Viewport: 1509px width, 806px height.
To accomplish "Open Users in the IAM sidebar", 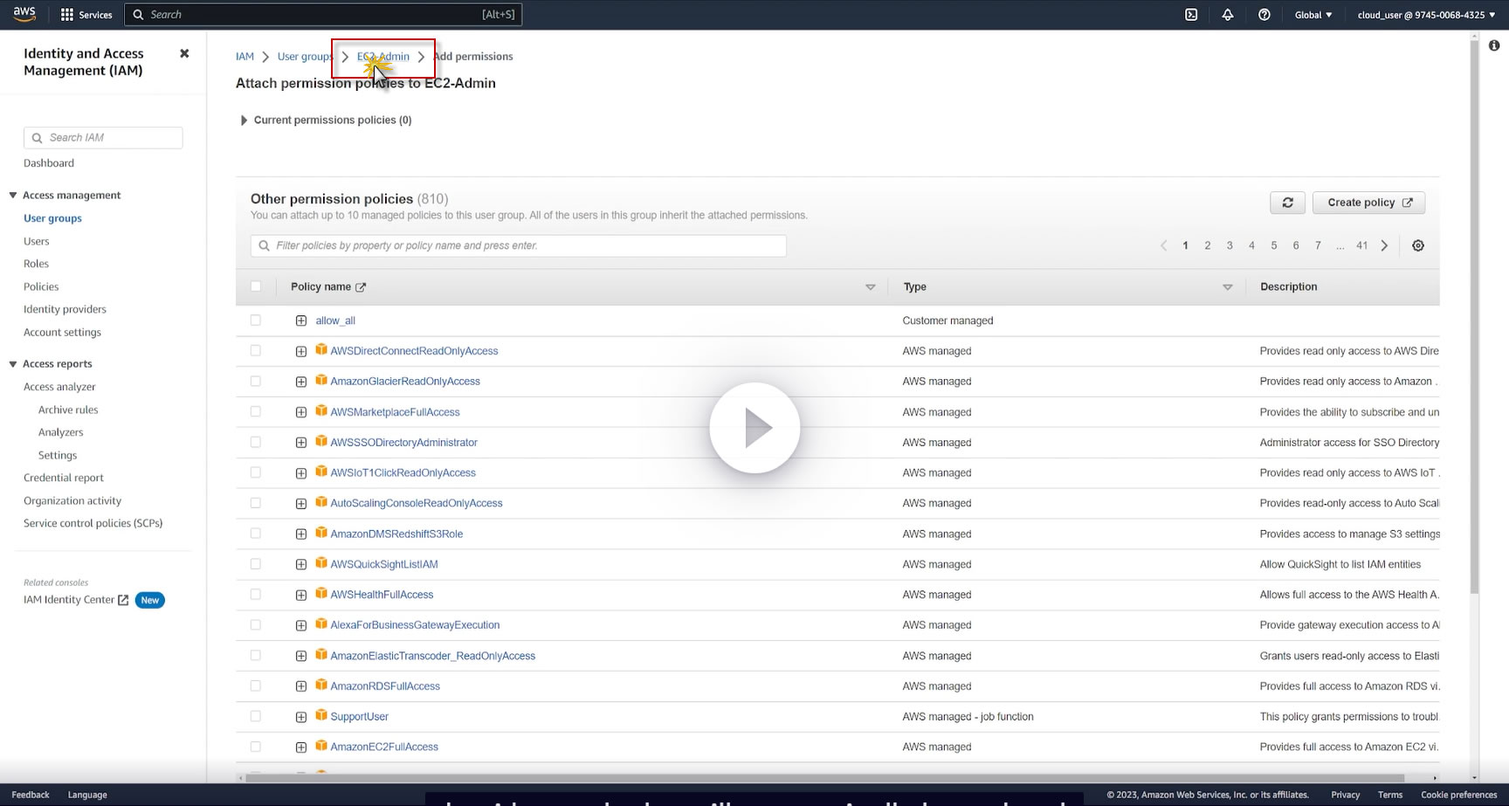I will click(37, 241).
